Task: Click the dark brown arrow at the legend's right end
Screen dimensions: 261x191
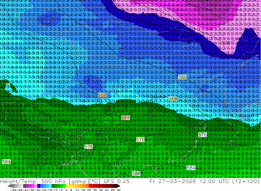Action: (119, 186)
